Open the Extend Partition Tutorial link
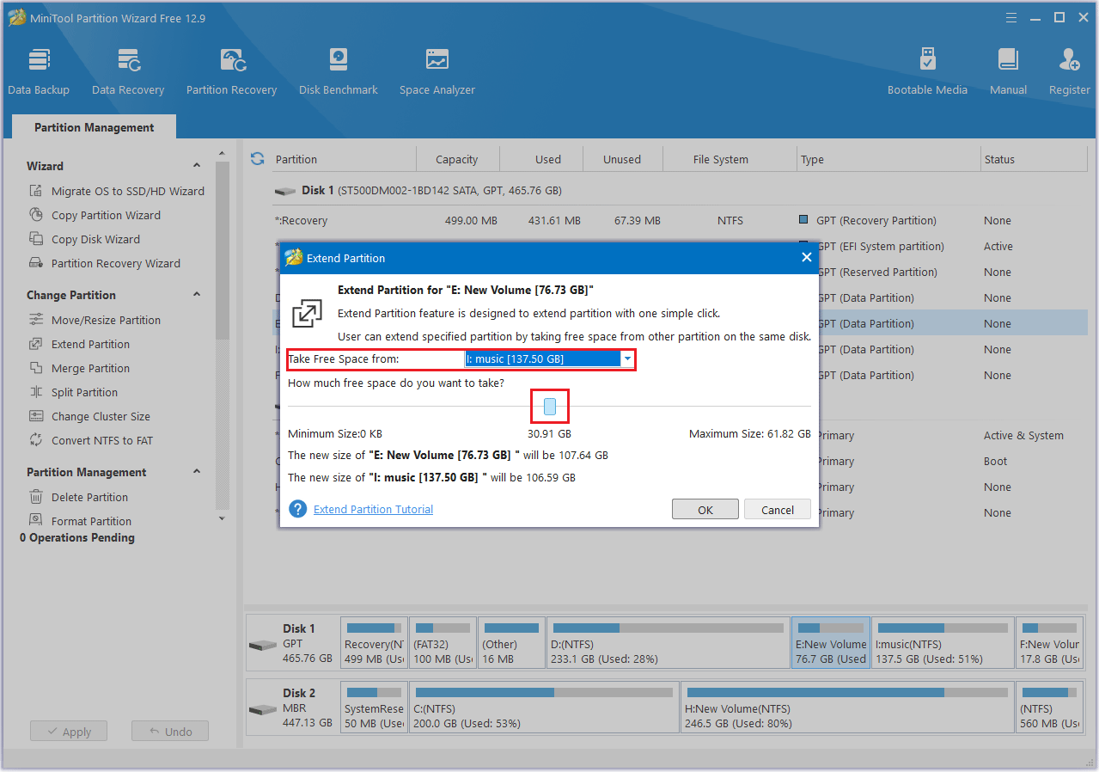1099x772 pixels. tap(373, 509)
